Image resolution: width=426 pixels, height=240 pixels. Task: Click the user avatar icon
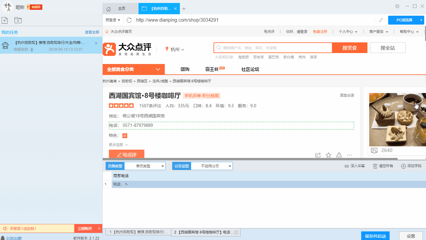click(x=7, y=7)
